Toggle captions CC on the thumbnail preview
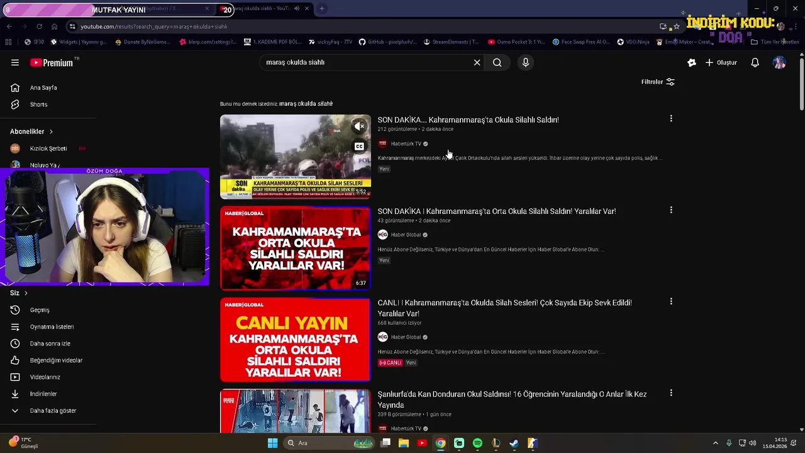Screen dimensions: 805x453 point(359,147)
